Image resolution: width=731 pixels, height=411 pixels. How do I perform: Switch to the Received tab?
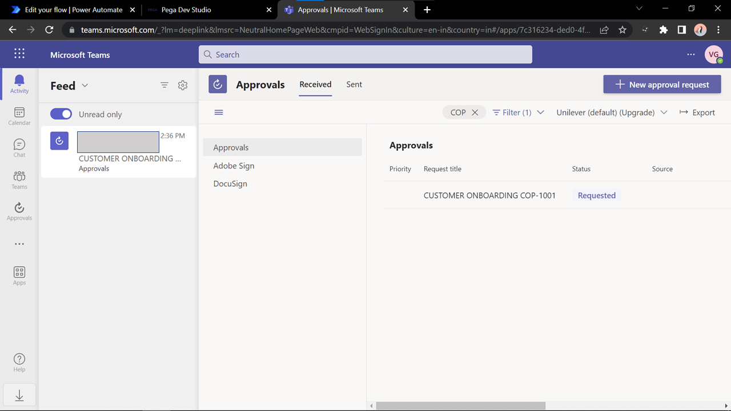(x=315, y=84)
